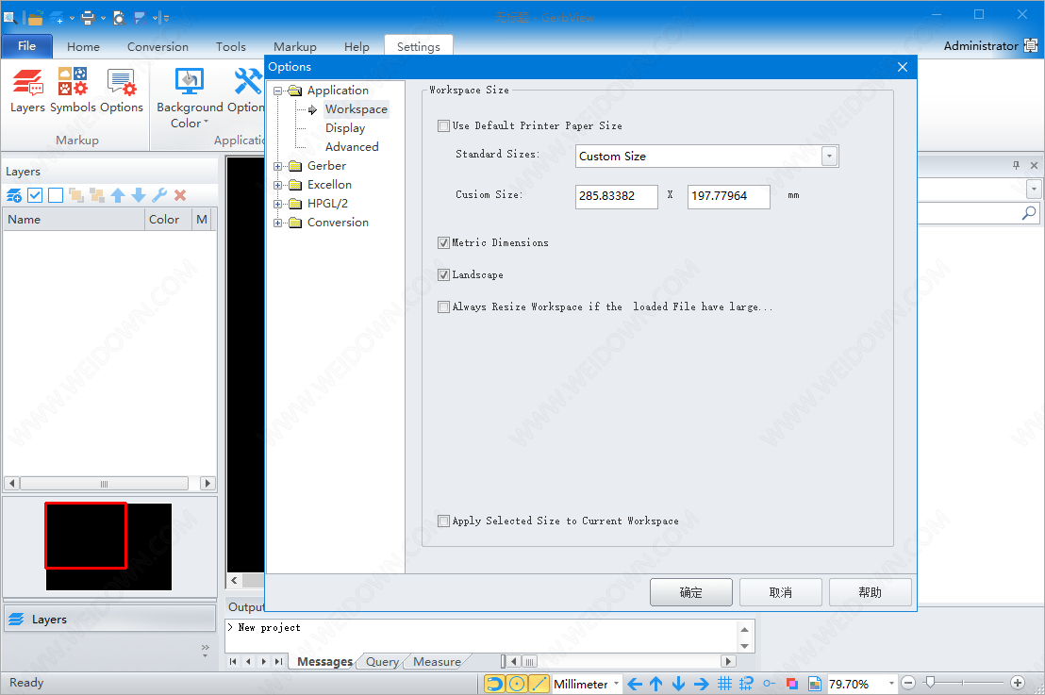1045x695 pixels.
Task: Open the Standard Sizes dropdown
Action: pyautogui.click(x=829, y=157)
